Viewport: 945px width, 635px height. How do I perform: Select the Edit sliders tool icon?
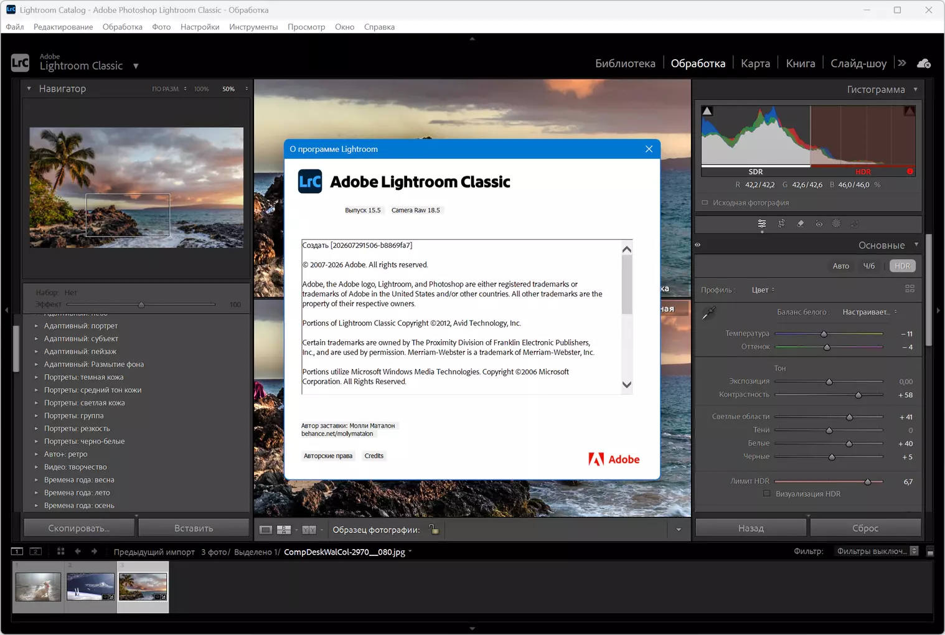point(762,224)
